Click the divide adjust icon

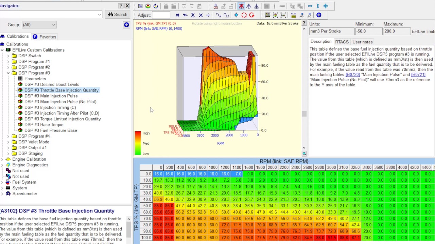(x=208, y=15)
